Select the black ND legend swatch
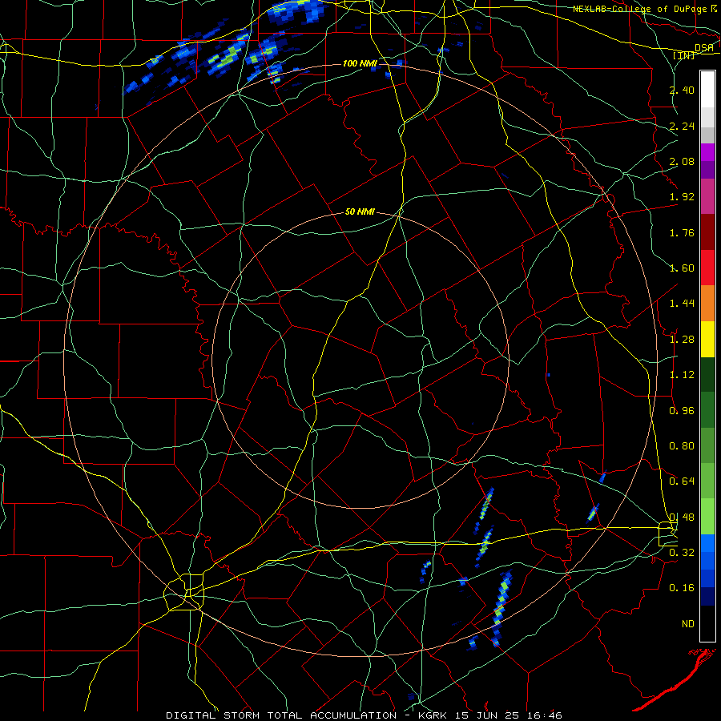Image resolution: width=721 pixels, height=721 pixels. pyautogui.click(x=707, y=623)
